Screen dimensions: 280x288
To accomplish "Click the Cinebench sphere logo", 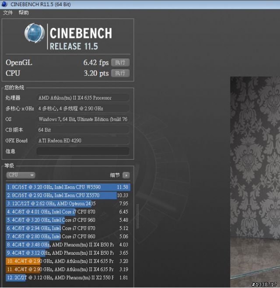I will pos(35,33).
